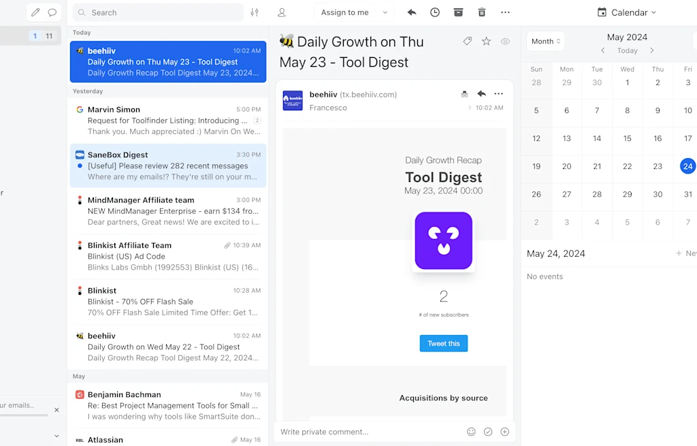Click the beehiiv sender avatar

pyautogui.click(x=293, y=101)
